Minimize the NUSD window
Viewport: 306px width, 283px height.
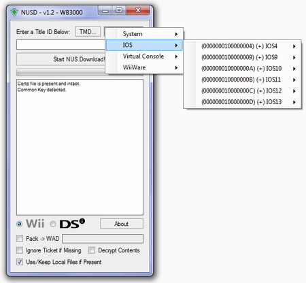105,11
